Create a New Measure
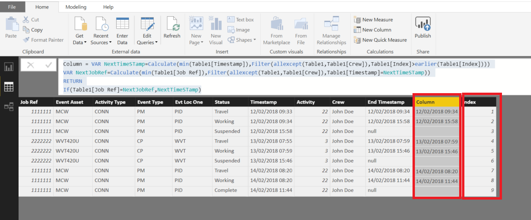The height and width of the screenshot is (220, 531). pyautogui.click(x=373, y=19)
